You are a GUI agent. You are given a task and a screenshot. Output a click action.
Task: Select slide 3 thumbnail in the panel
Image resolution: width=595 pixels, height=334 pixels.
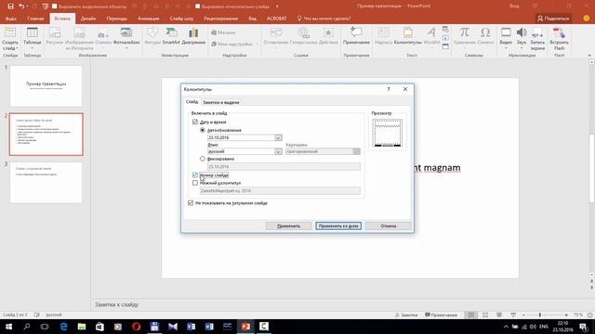pos(46,183)
